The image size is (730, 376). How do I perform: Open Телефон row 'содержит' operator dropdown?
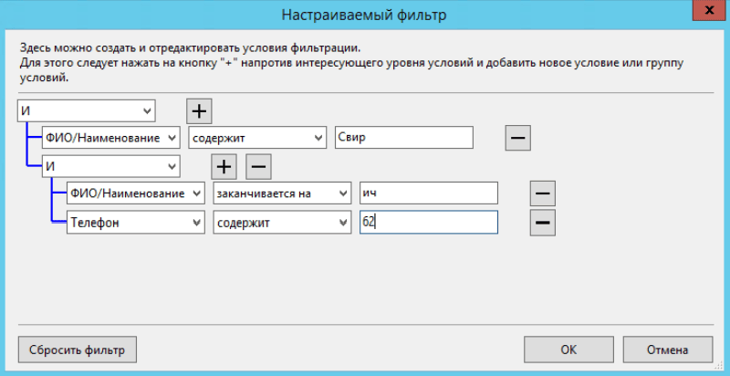click(x=282, y=222)
